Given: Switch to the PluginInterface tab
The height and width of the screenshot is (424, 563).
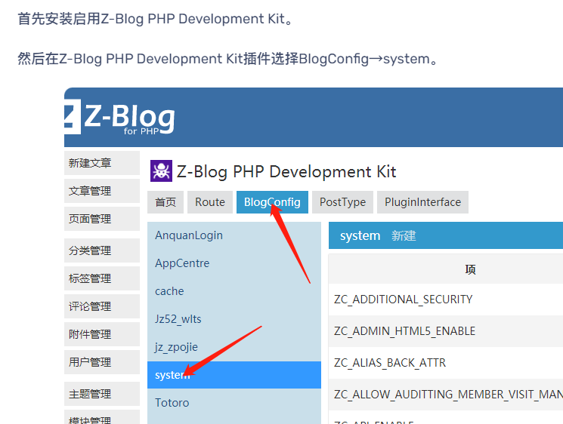Looking at the screenshot, I should click(x=422, y=202).
